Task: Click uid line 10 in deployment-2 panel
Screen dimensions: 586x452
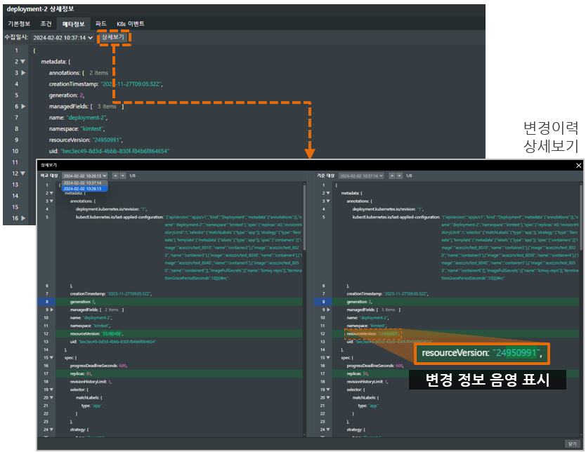Action: pos(109,151)
